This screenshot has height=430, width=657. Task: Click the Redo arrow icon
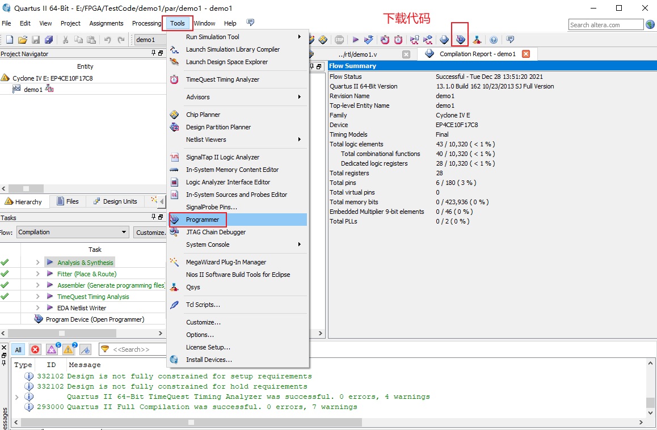(121, 40)
